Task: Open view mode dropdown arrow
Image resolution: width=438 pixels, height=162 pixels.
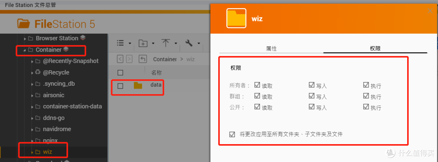Action: tap(130, 43)
